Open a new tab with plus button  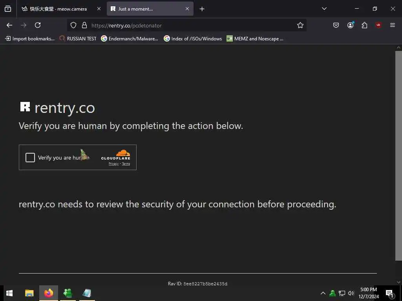point(202,9)
